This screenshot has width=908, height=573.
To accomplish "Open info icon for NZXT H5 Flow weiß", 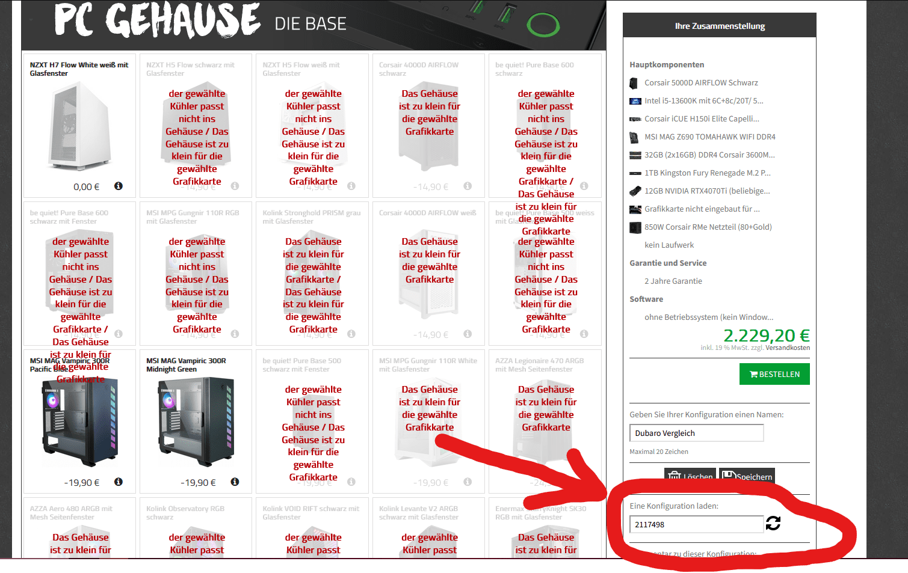I will click(351, 186).
